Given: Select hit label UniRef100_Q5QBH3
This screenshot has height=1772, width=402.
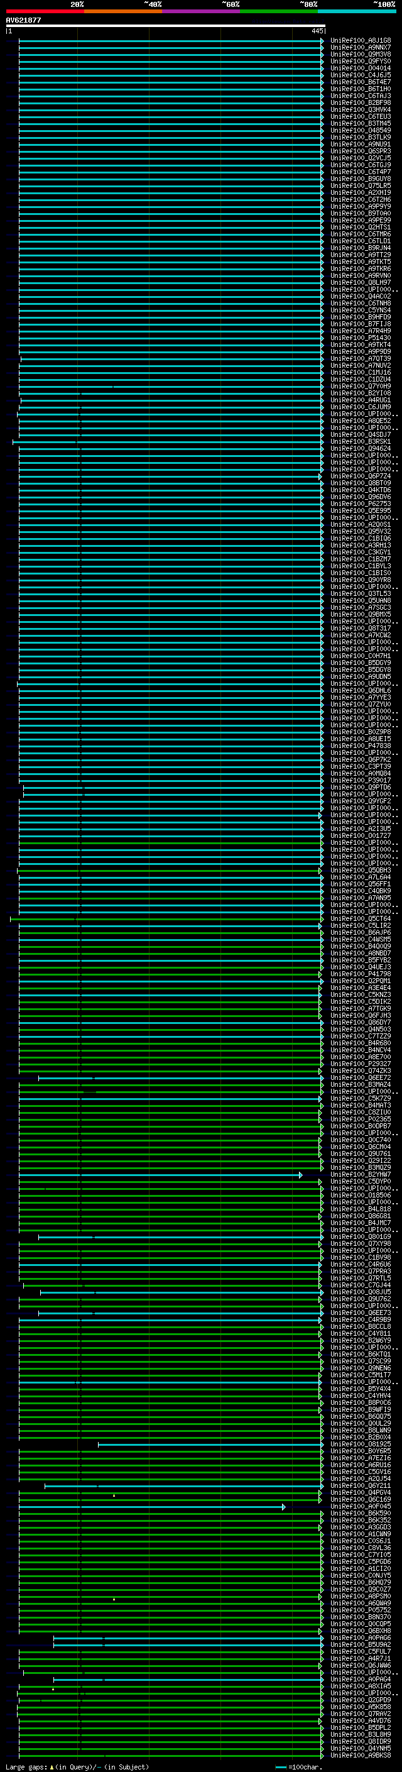Looking at the screenshot, I should [361, 870].
